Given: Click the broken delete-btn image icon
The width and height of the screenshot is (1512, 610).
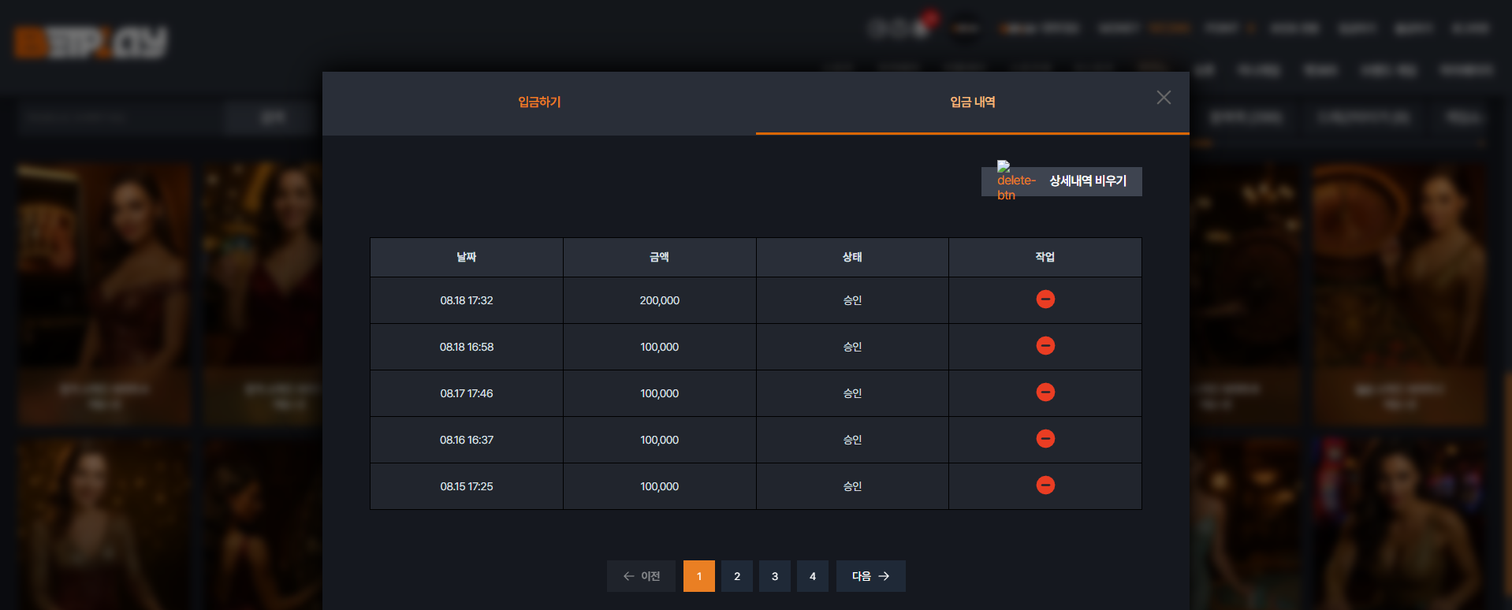Looking at the screenshot, I should [x=1015, y=180].
